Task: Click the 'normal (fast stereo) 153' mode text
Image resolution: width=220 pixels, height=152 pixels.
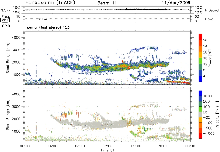Action: pyautogui.click(x=48, y=27)
